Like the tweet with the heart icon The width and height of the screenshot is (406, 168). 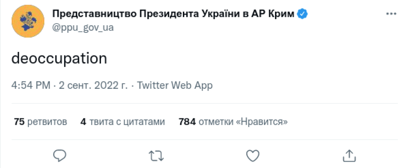[x=253, y=155]
